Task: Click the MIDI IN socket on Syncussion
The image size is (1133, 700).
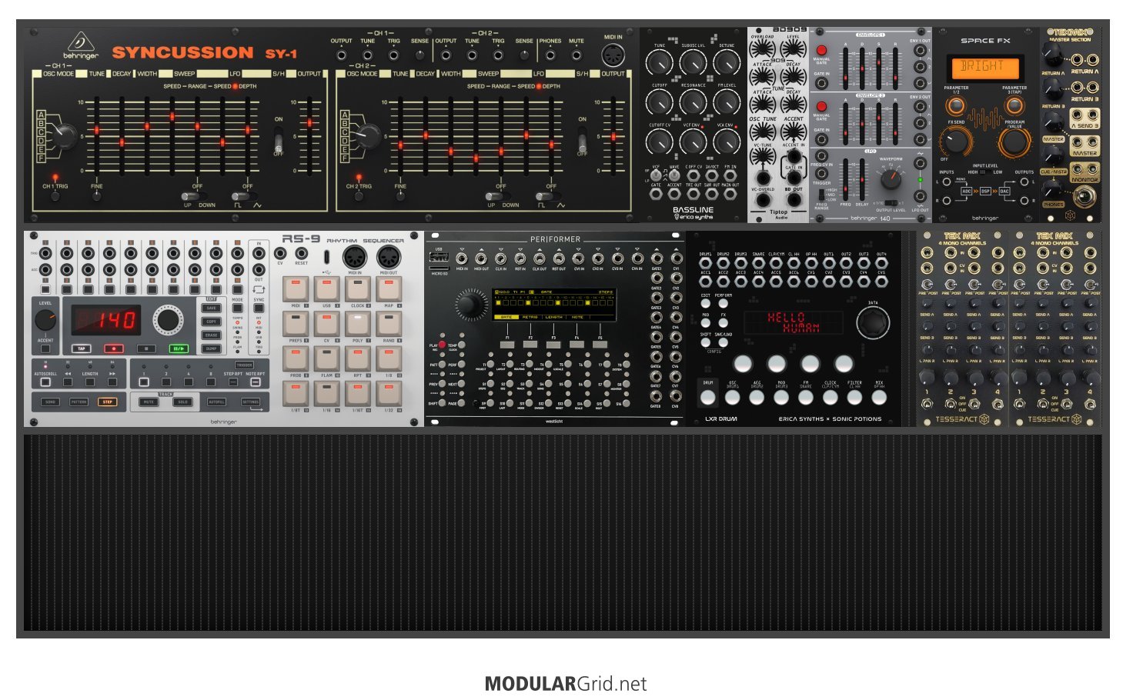Action: pyautogui.click(x=613, y=55)
